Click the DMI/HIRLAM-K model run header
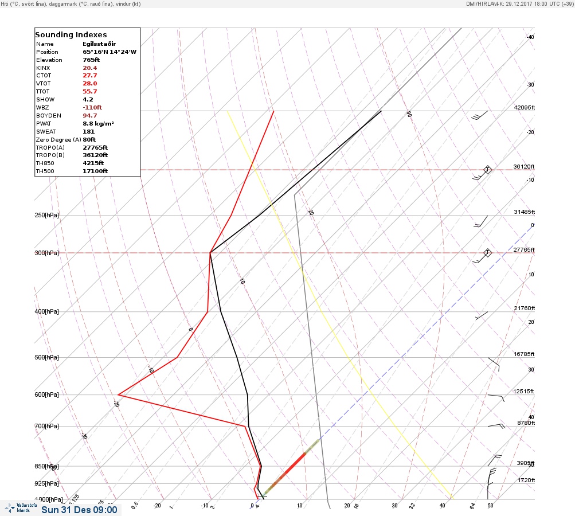This screenshot has height=516, width=575. click(x=519, y=3)
